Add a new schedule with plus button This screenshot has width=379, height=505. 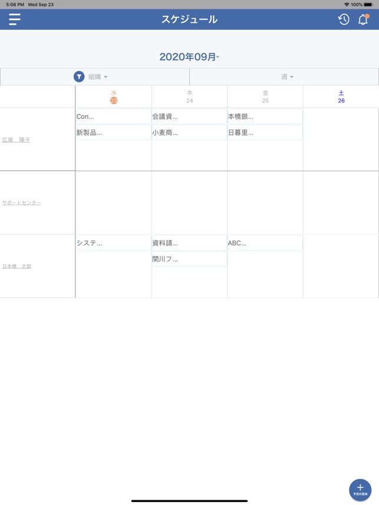[x=360, y=490]
